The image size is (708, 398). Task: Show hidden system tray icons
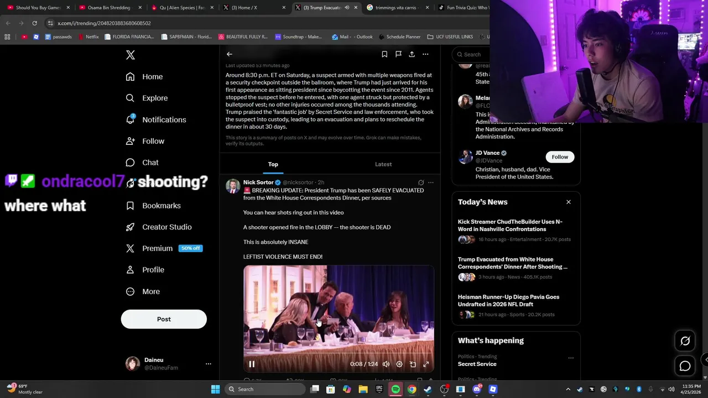pos(568,389)
